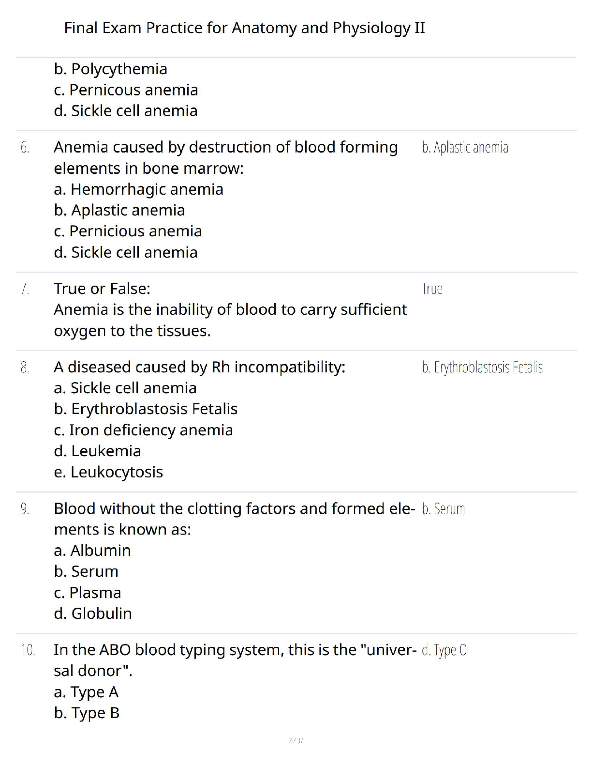The width and height of the screenshot is (592, 767).
Task: Click answer key "b. Erythroblastosis Fetalis" on the right
Action: [x=482, y=368]
